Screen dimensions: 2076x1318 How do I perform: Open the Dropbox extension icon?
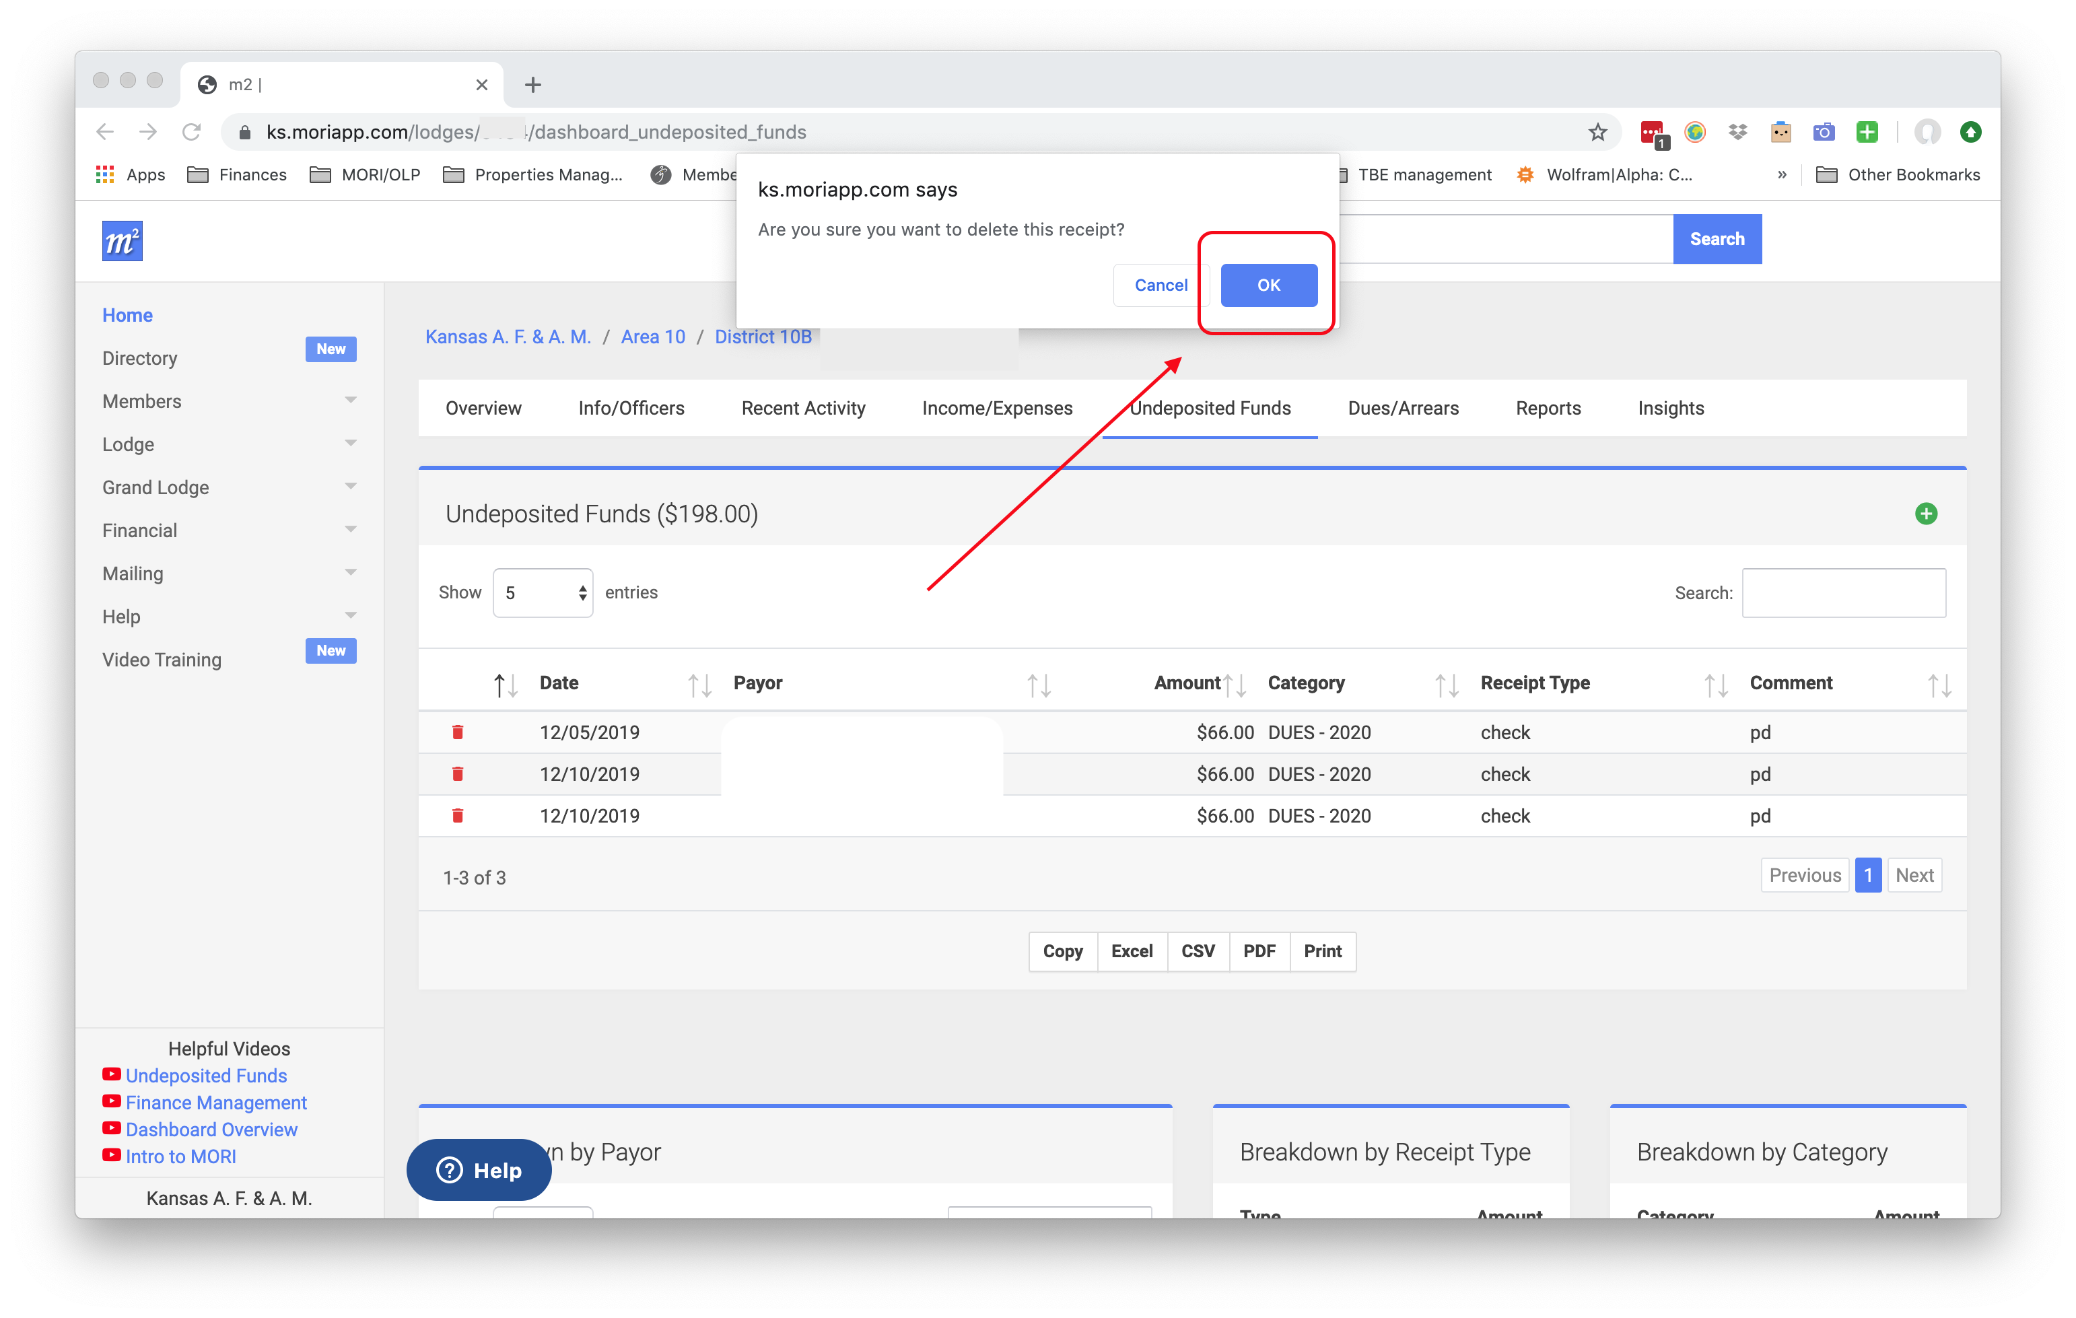point(1737,132)
